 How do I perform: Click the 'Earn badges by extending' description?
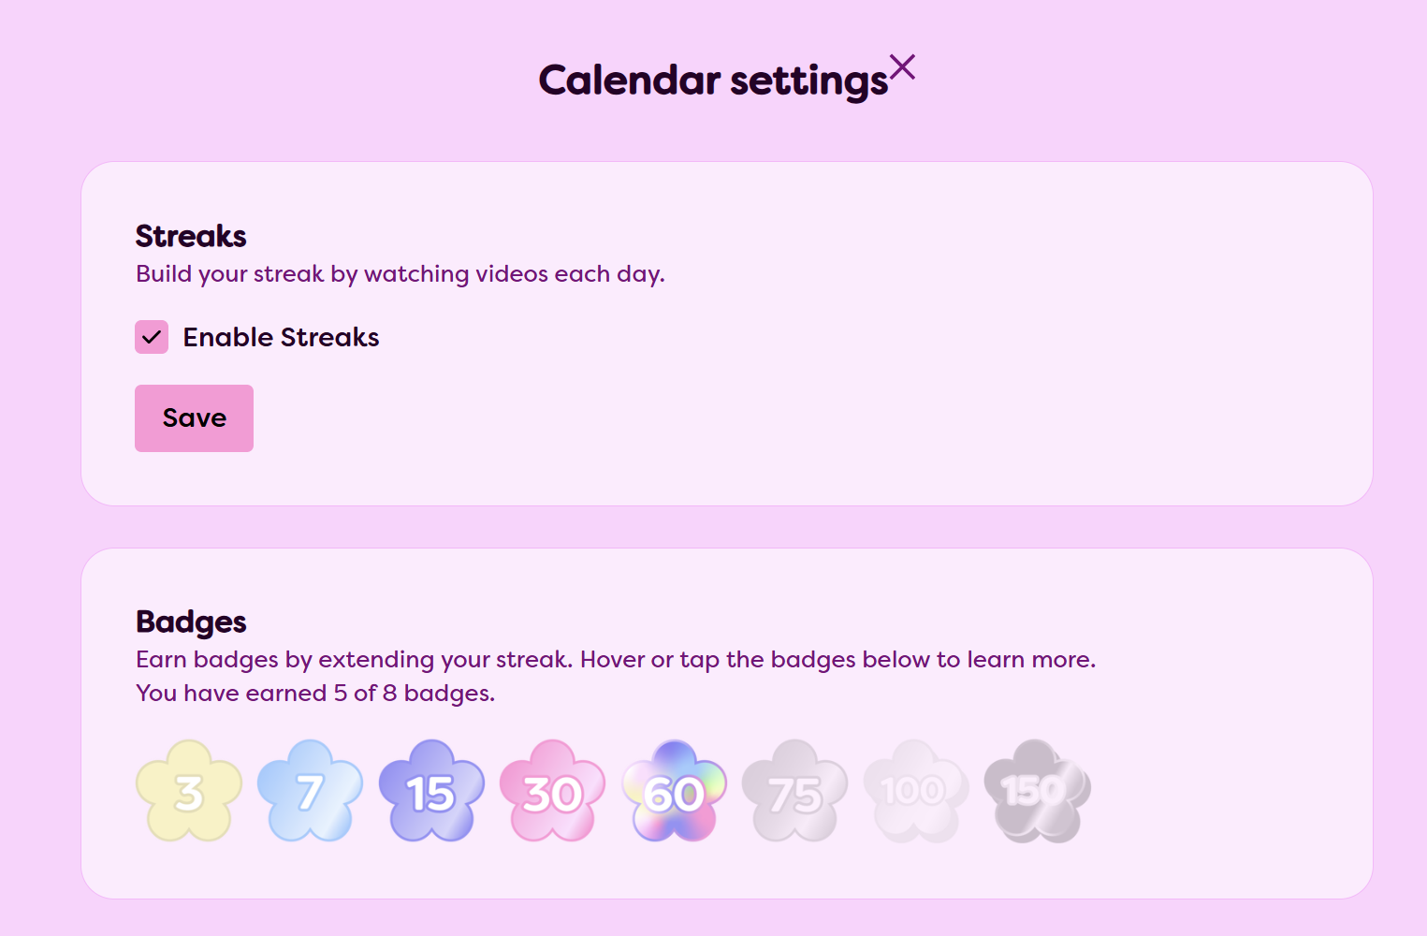click(x=615, y=660)
